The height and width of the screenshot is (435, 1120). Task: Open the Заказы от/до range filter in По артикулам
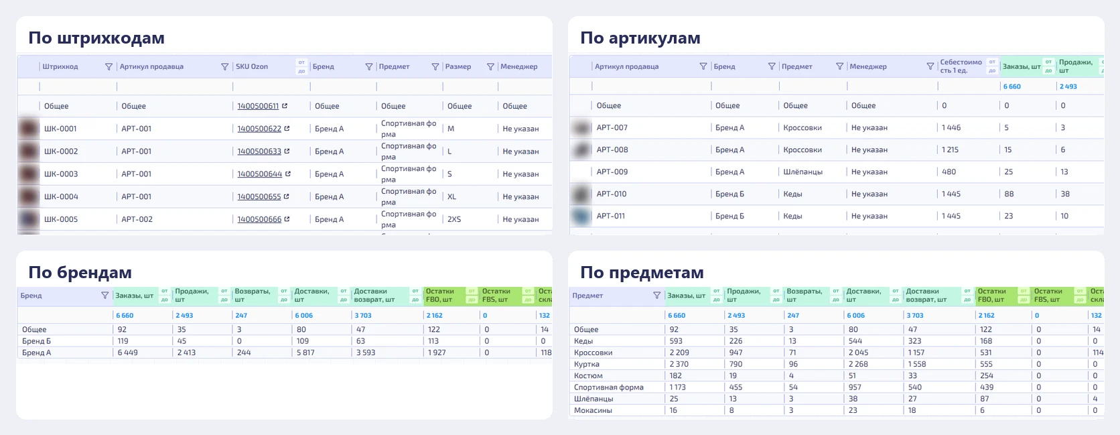pos(1048,66)
